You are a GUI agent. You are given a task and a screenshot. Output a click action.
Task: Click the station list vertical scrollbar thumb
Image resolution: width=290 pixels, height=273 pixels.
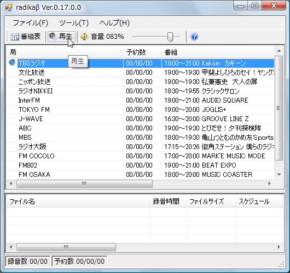pos(279,108)
